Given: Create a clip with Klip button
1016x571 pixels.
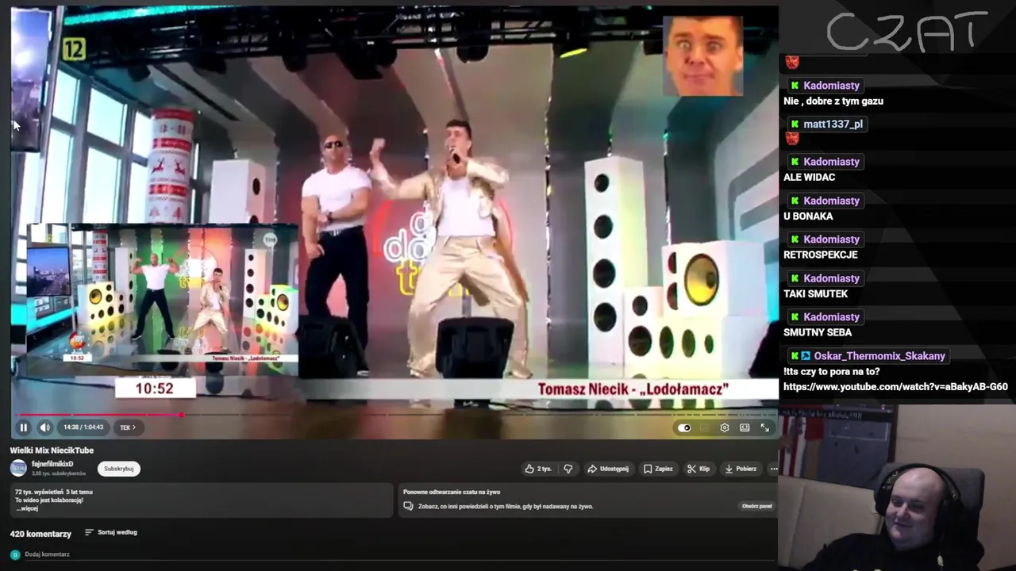Looking at the screenshot, I should 698,469.
